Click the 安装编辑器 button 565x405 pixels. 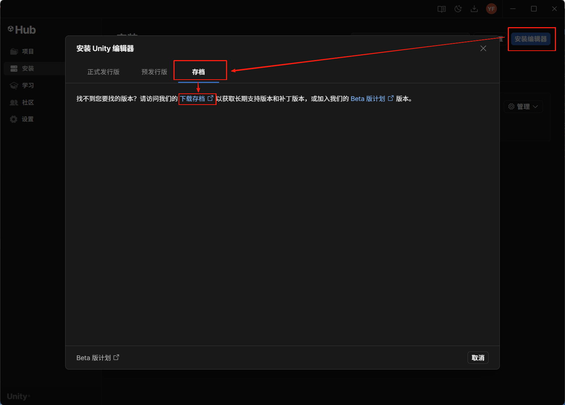tap(531, 39)
